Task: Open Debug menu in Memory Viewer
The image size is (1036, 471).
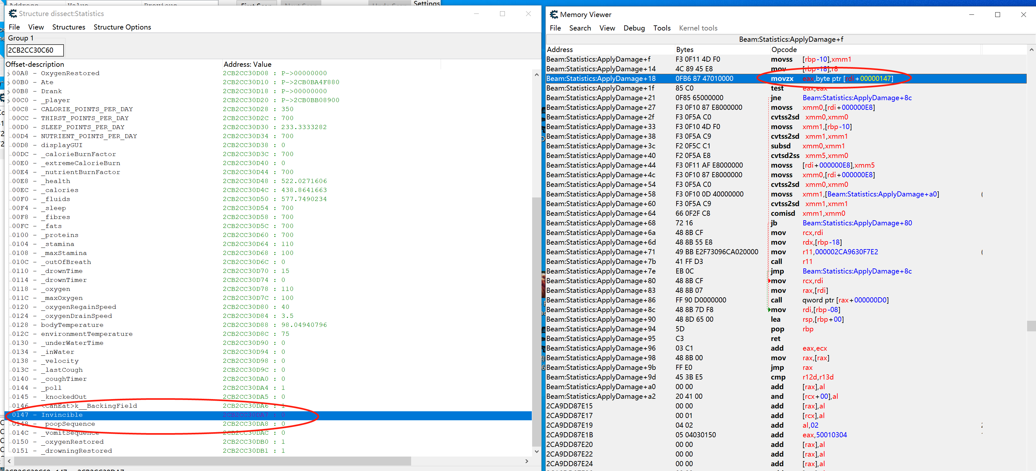Action: pos(634,28)
